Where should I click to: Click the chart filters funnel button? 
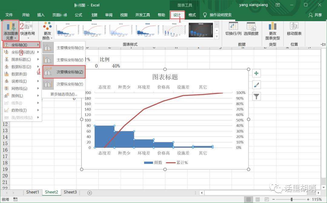(x=256, y=97)
